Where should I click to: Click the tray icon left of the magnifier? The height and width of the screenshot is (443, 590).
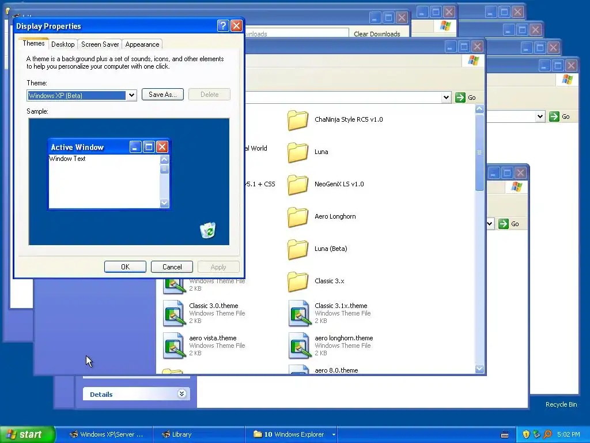tap(536, 434)
